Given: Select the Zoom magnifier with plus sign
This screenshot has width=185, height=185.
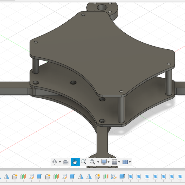Looking at the screenshot, I should pyautogui.click(x=84, y=162).
